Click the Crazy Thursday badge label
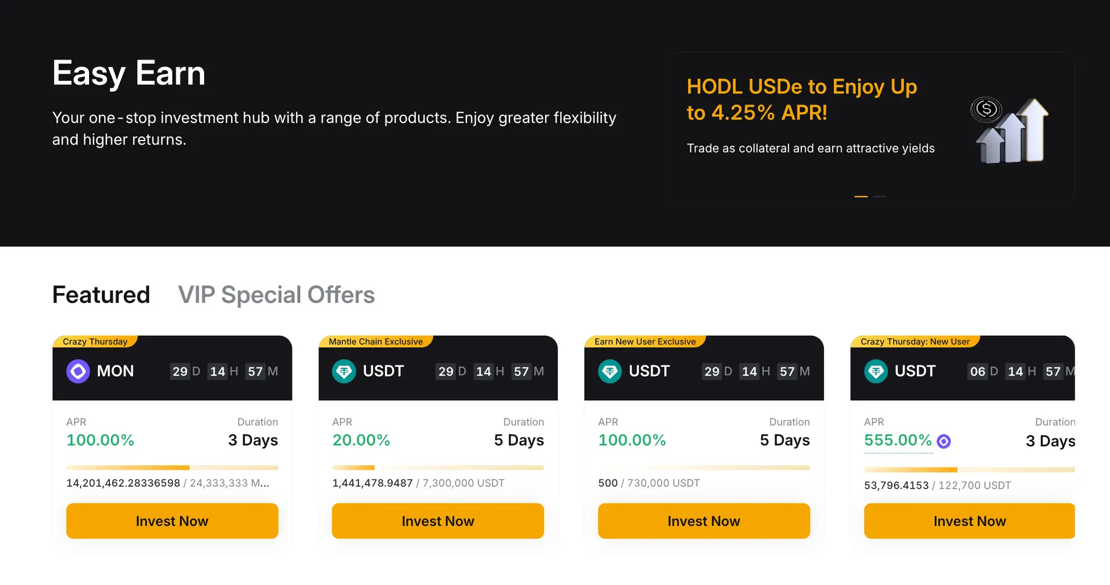Image resolution: width=1110 pixels, height=585 pixels. point(95,341)
